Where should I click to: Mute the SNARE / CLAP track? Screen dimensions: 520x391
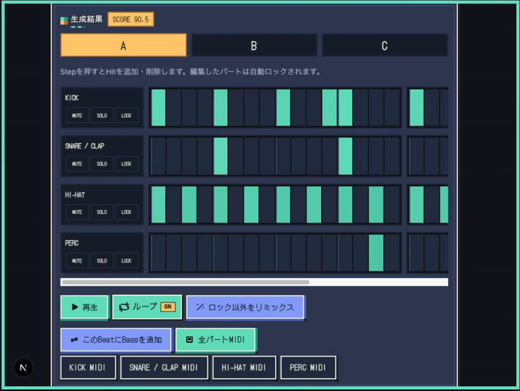point(77,164)
